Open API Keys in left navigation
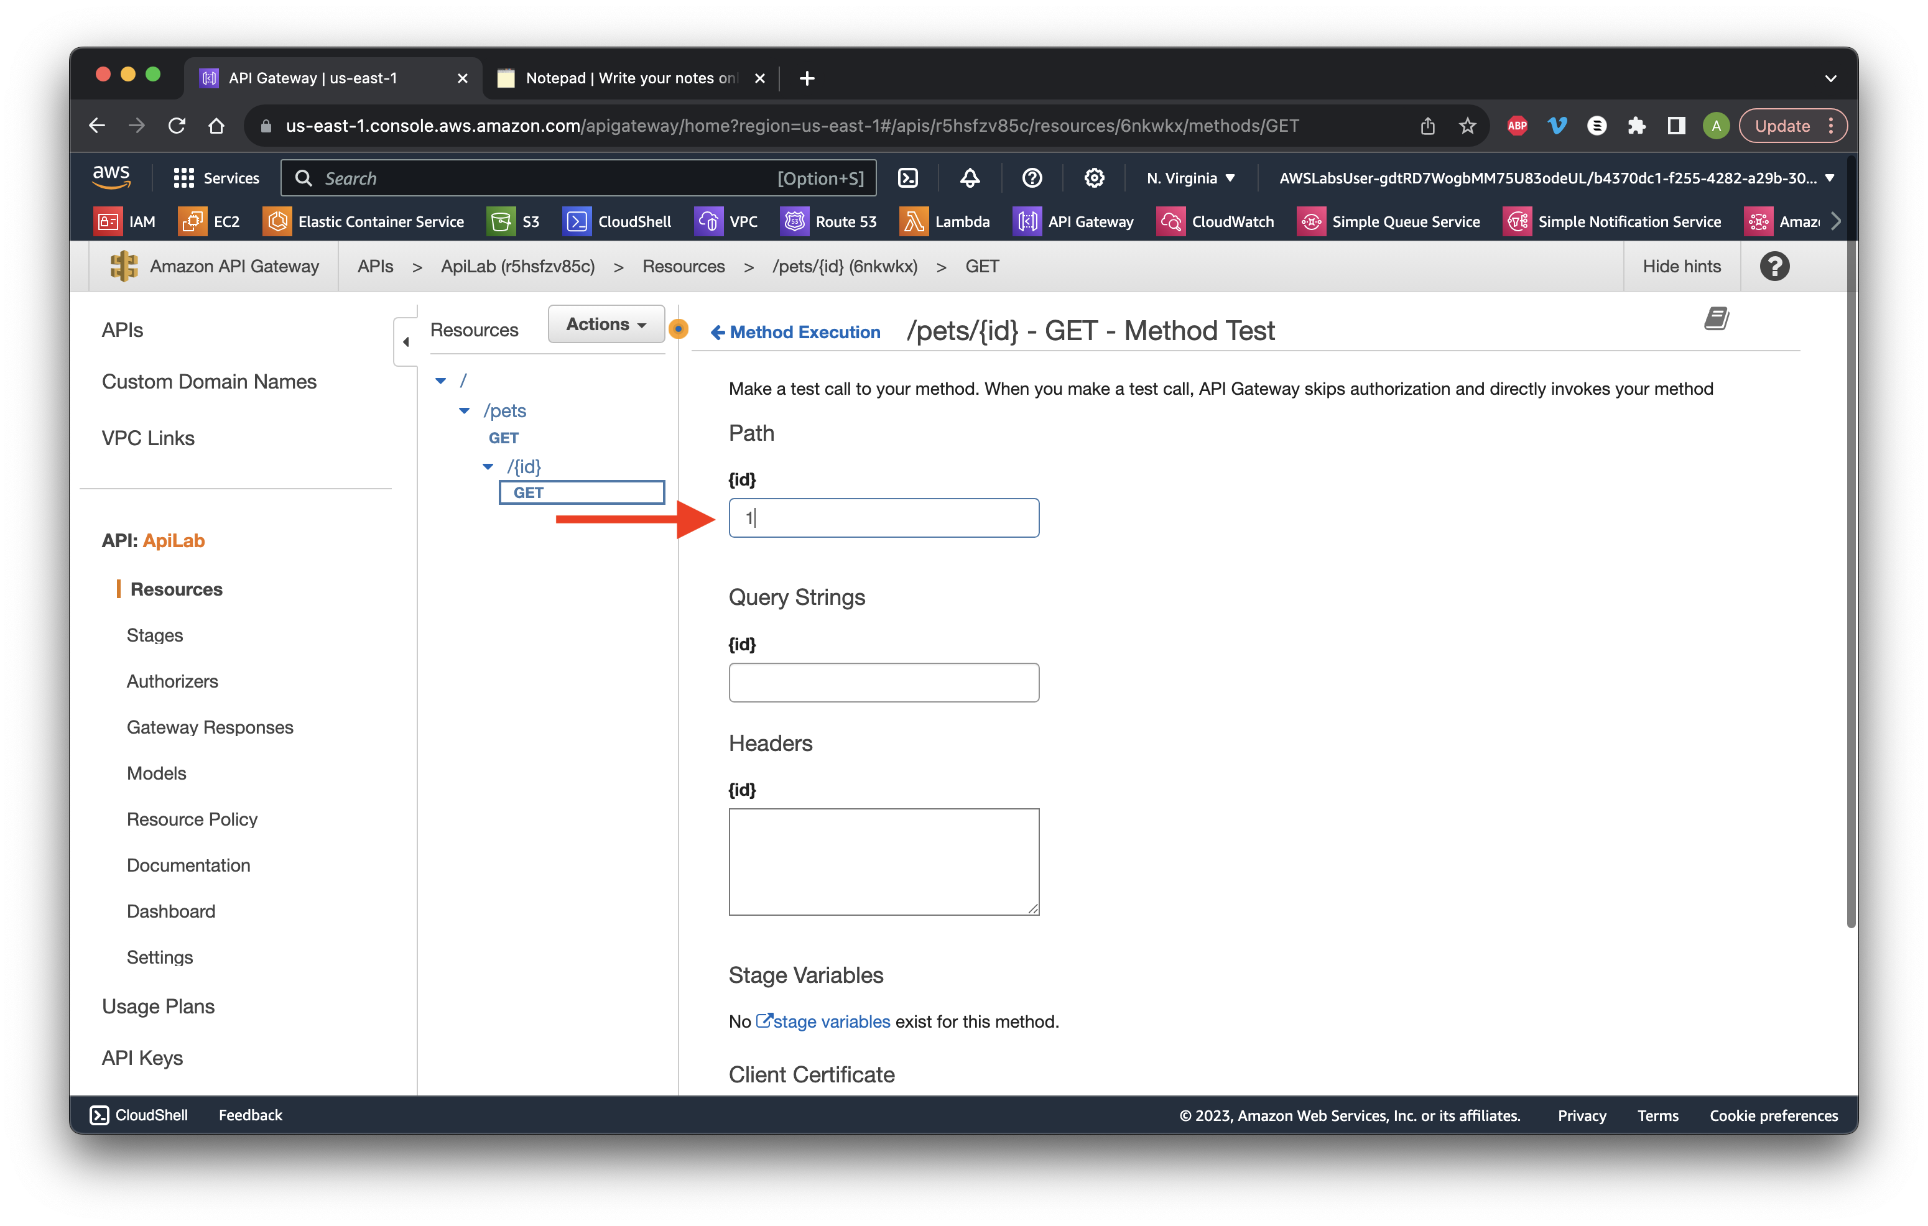This screenshot has height=1226, width=1928. [x=142, y=1058]
